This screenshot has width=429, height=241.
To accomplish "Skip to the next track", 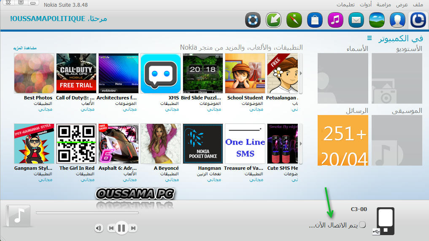I will (x=133, y=228).
